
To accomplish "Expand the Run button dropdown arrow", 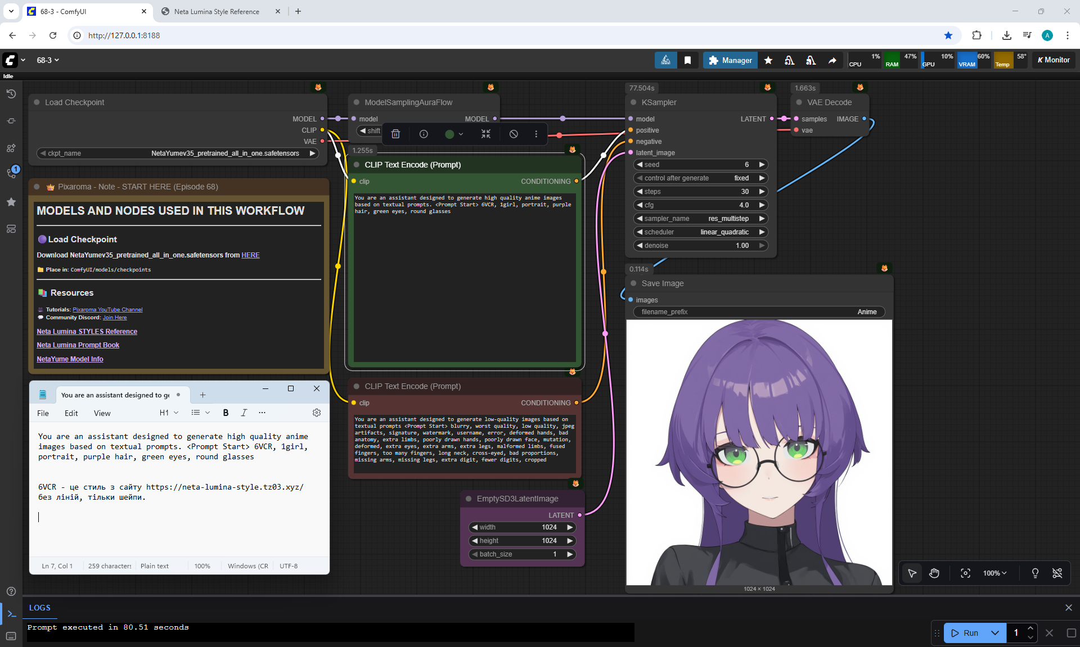I will (x=994, y=632).
